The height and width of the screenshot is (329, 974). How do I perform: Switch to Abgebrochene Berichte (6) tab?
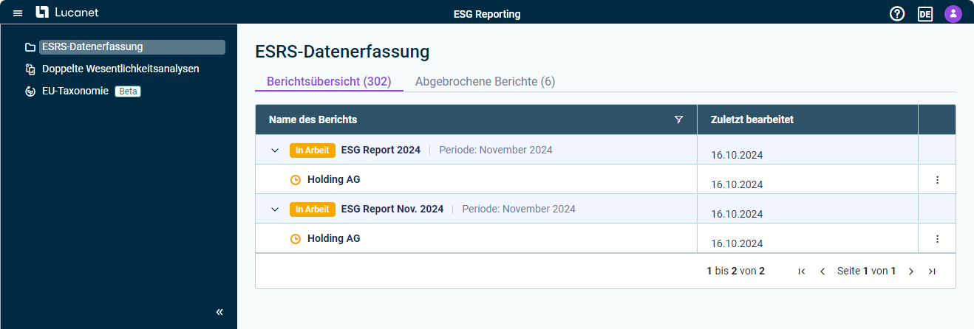tap(485, 81)
